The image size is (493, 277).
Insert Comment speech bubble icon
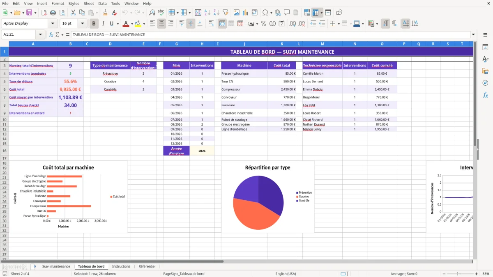tap(287, 13)
